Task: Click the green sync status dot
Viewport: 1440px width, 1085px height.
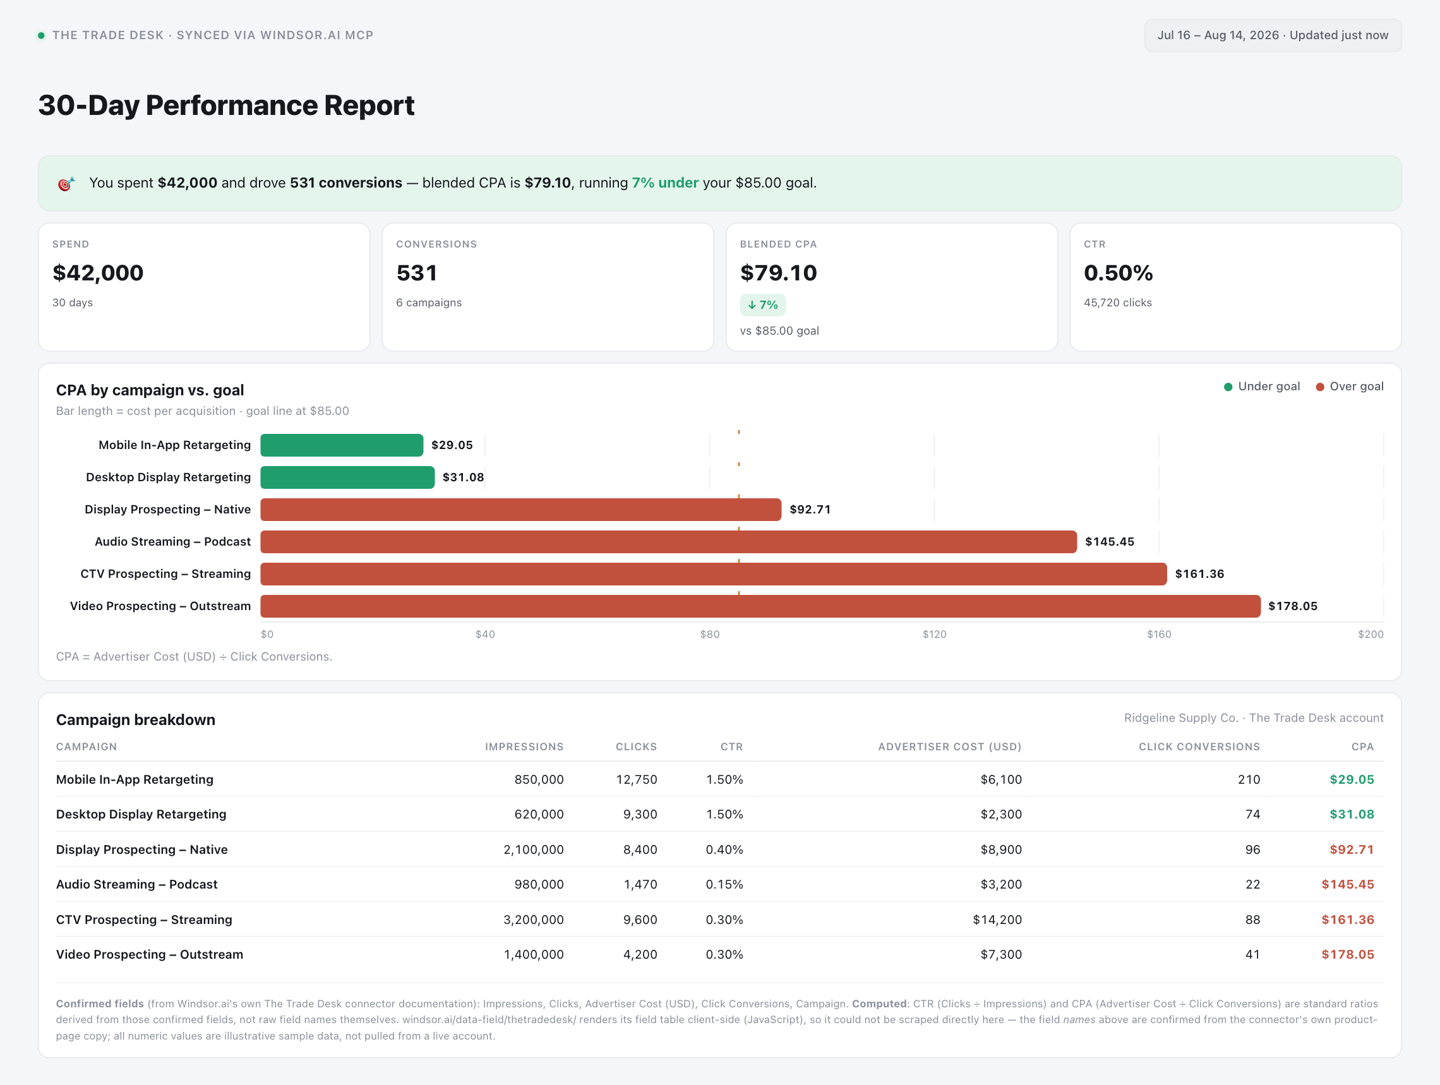Action: click(x=41, y=35)
